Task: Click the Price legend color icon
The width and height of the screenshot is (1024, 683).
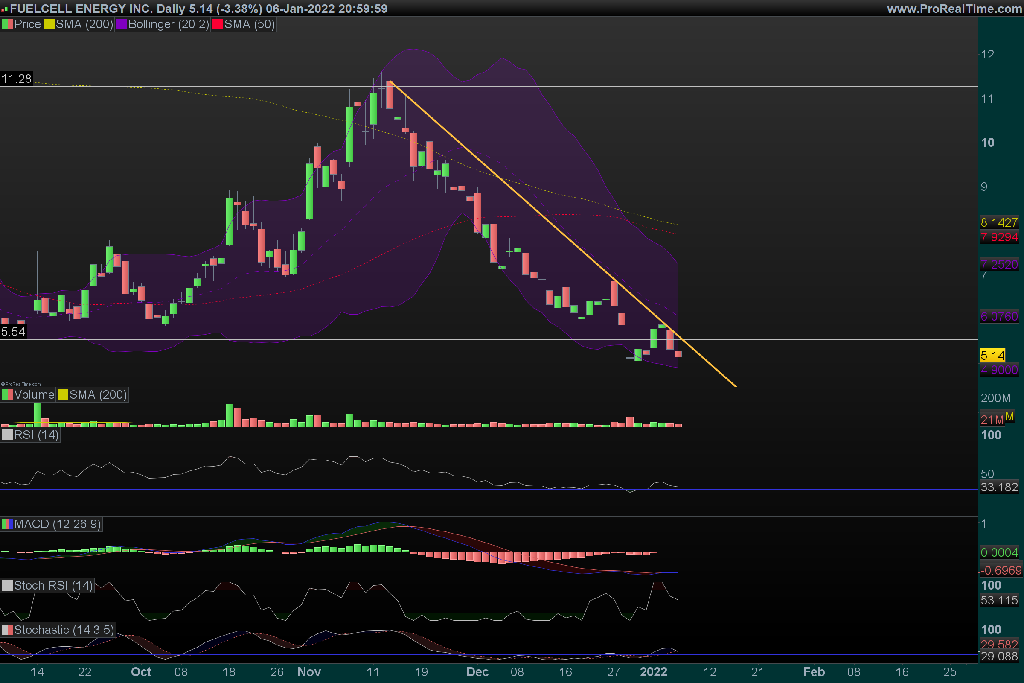Action: tap(7, 24)
